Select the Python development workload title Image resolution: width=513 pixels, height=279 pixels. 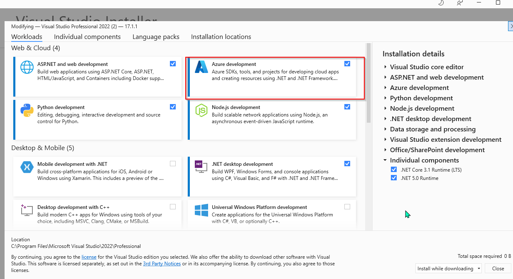tap(61, 107)
